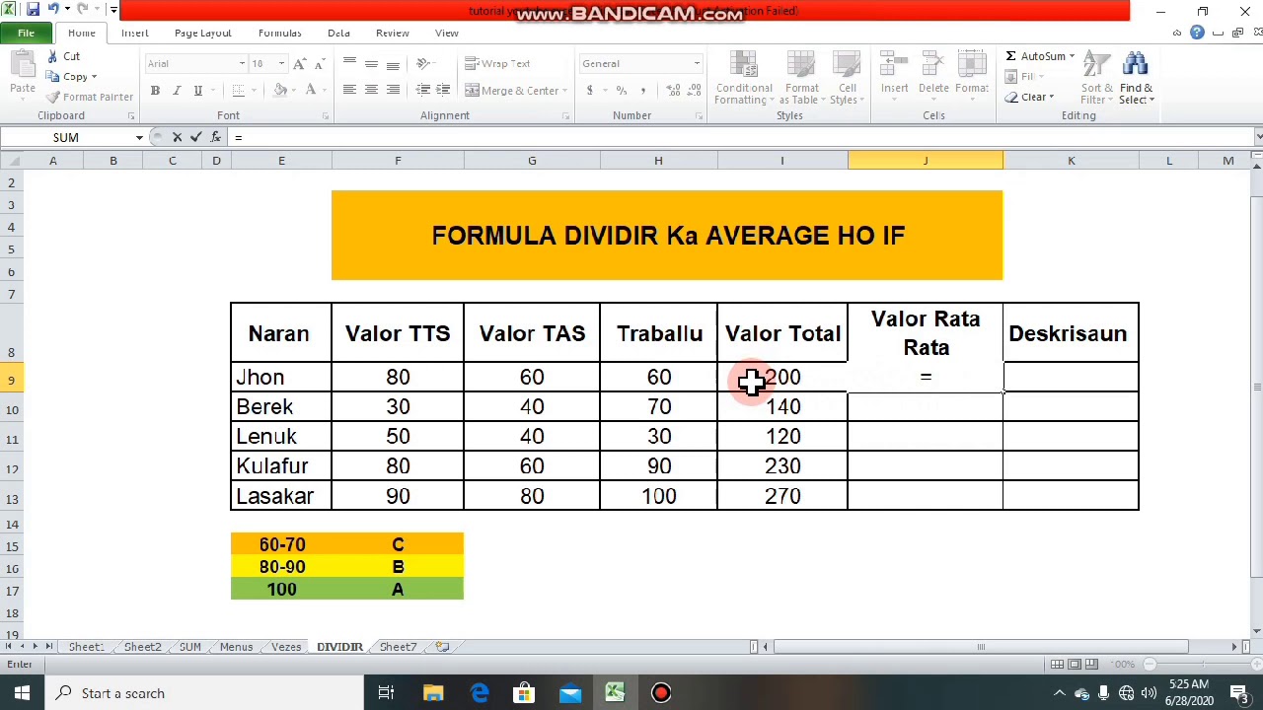Click Wrap Text button
The width and height of the screenshot is (1263, 710).
(x=497, y=64)
